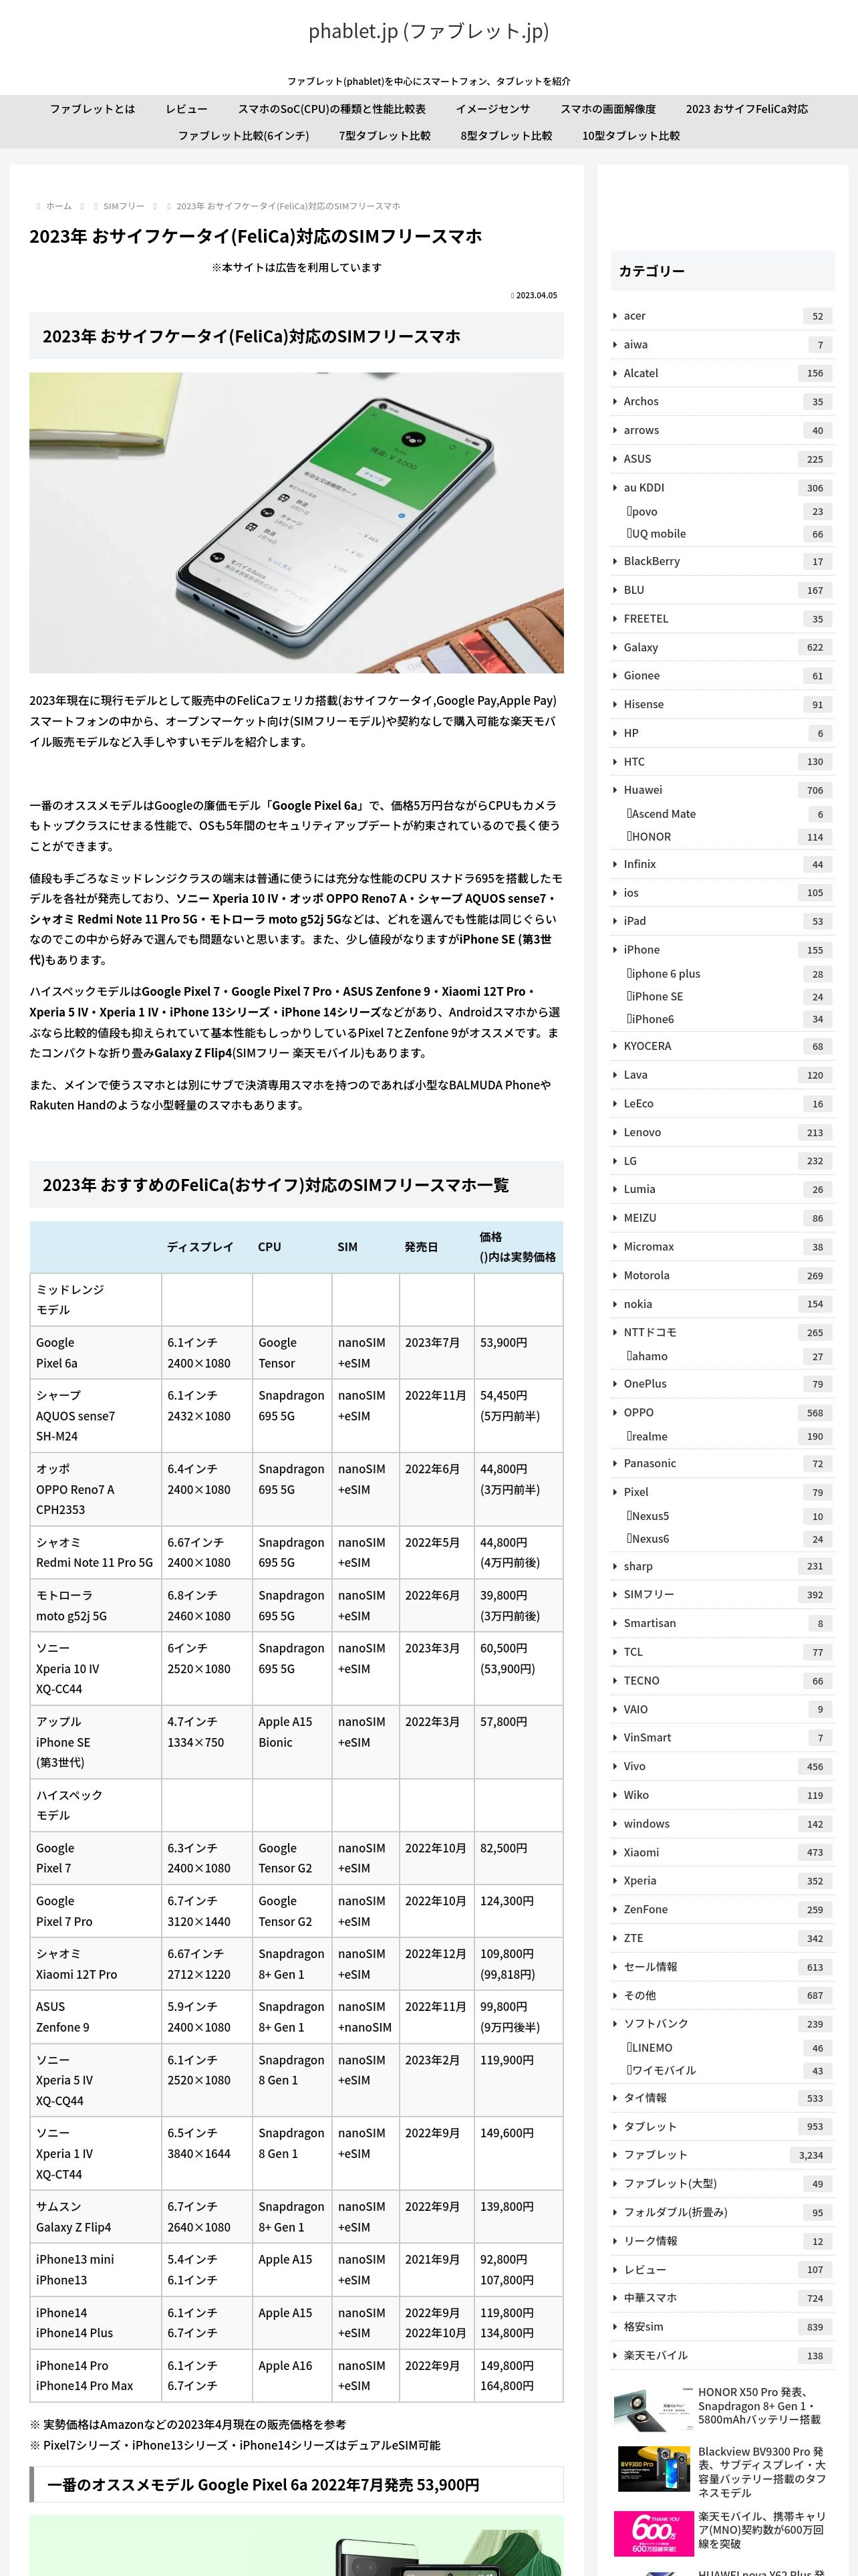This screenshot has height=2576, width=858.
Task: Click the FeliCa smartphone hero image
Action: (297, 523)
